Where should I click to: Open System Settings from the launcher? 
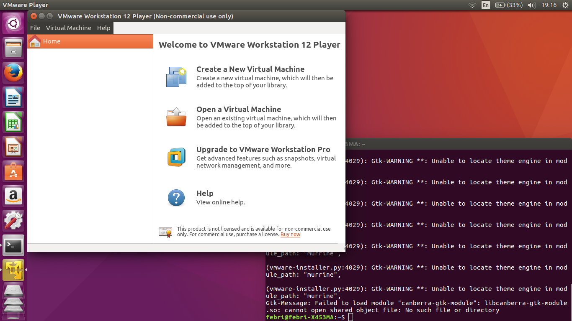tap(14, 220)
